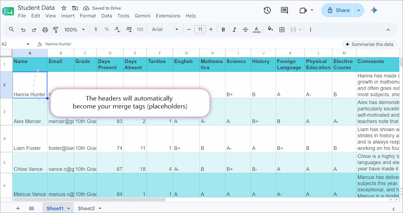Click the print icon

click(45, 30)
